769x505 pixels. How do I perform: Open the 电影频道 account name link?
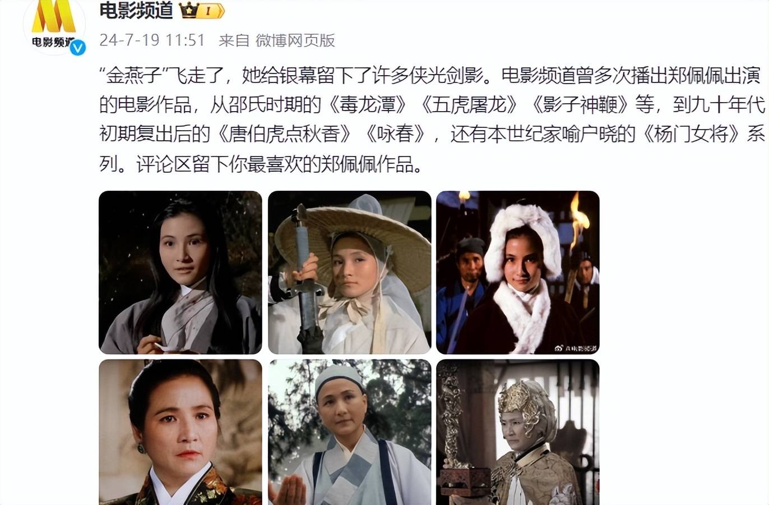(136, 10)
